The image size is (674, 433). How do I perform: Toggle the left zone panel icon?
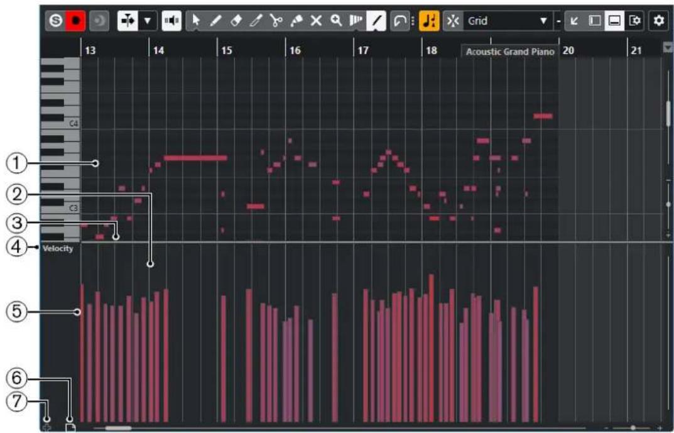tap(594, 21)
